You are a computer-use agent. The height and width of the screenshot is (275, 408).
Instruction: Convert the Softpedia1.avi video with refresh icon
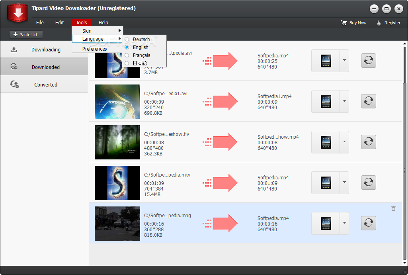coord(369,101)
